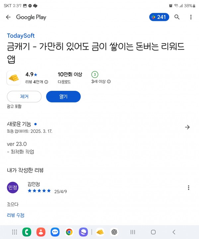199x239 pixels.
Task: Tap 리뷰 수정 to edit review
Action: coord(16,215)
